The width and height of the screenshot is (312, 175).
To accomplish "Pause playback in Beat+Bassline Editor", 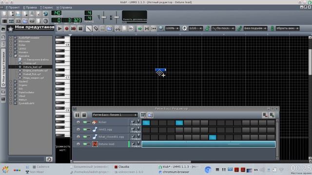I will click(77, 115).
